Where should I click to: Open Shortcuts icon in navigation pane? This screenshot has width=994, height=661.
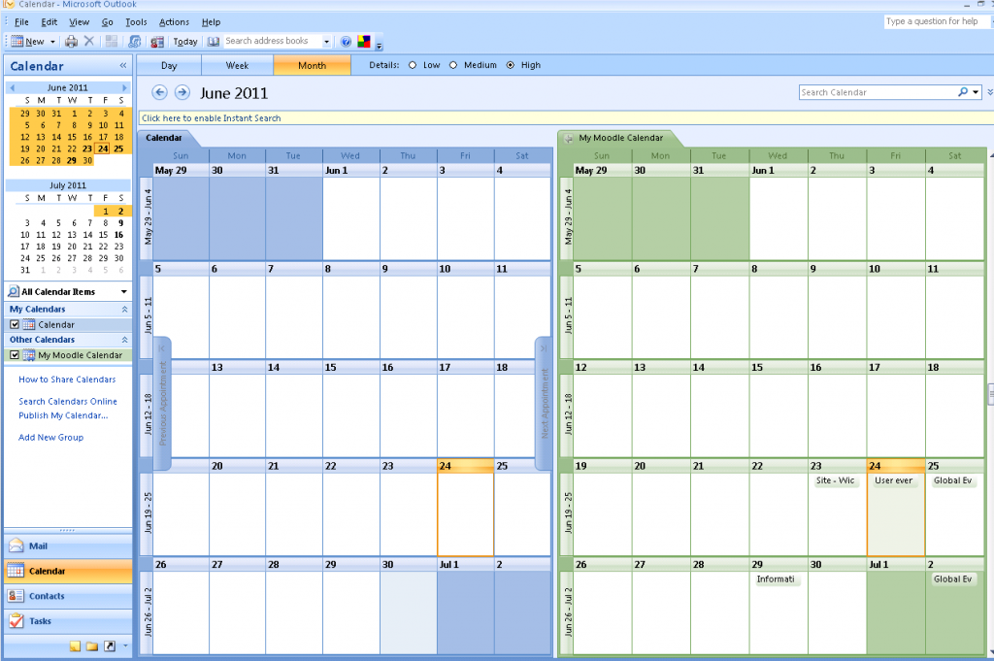(110, 646)
